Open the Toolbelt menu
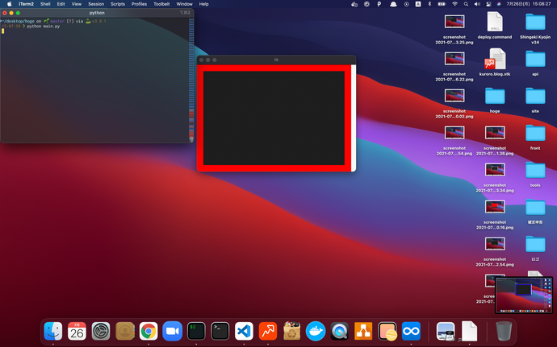Viewport: 557px width, 347px height. 161,4
